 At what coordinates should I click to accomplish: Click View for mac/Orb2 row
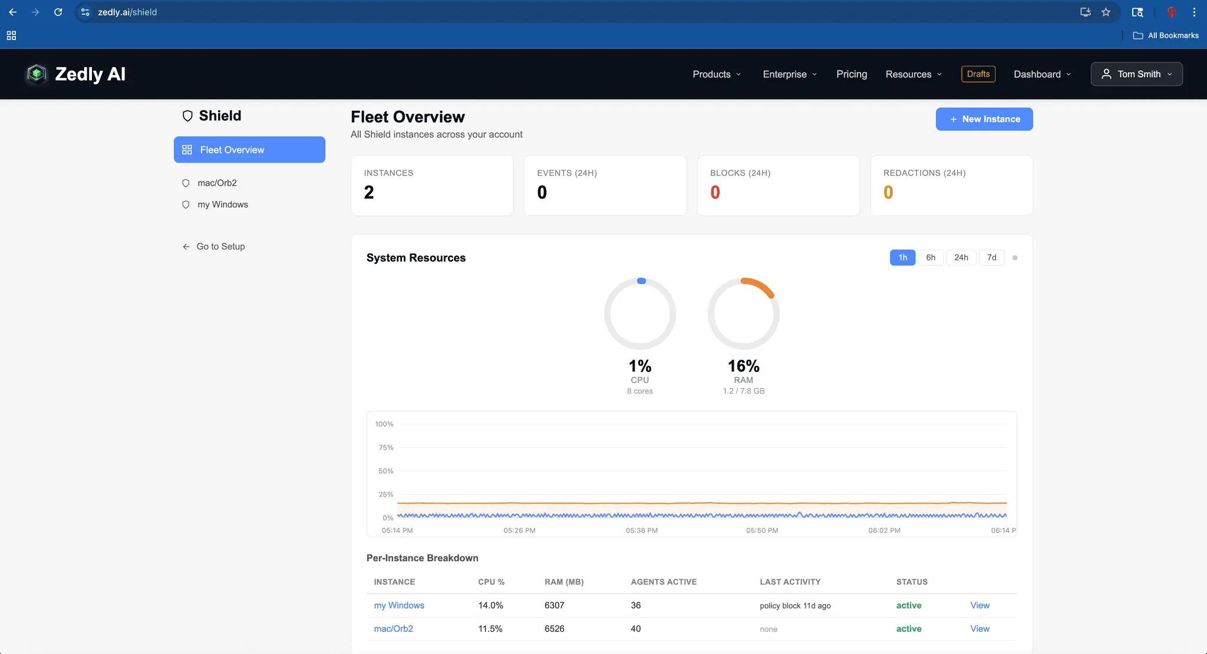pos(980,629)
